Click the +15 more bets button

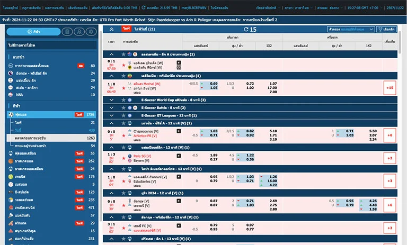pos(390,88)
